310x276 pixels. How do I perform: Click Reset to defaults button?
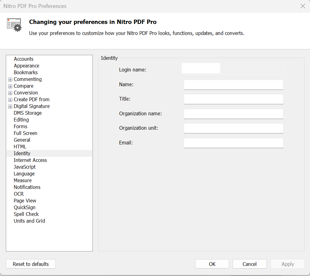31,264
